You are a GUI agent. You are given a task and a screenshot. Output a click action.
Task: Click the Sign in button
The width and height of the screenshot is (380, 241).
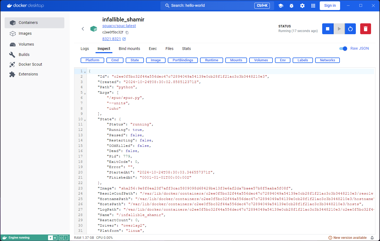coord(330,6)
